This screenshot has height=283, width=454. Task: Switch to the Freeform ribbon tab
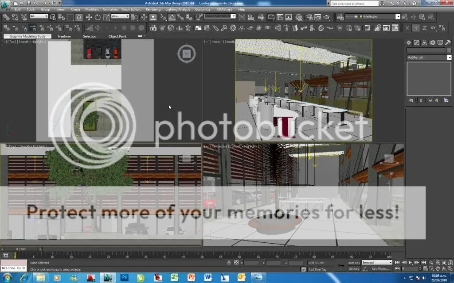pos(64,36)
